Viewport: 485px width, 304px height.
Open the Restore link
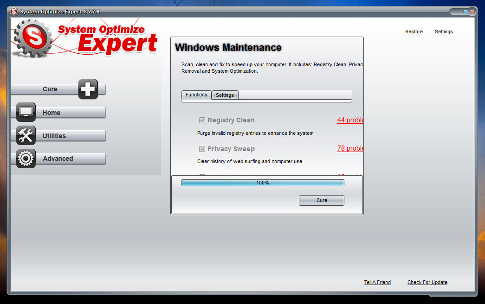click(x=414, y=32)
